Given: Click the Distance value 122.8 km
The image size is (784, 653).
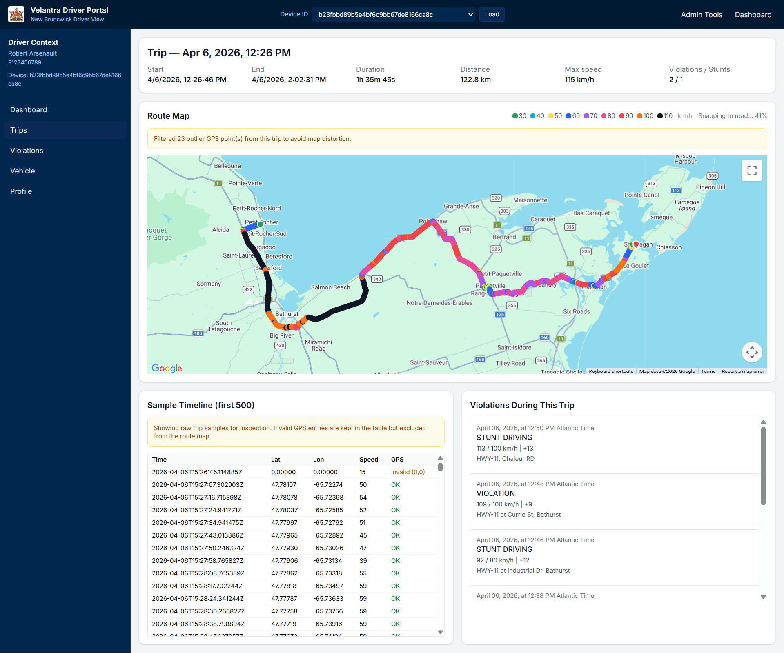Looking at the screenshot, I should coord(475,80).
